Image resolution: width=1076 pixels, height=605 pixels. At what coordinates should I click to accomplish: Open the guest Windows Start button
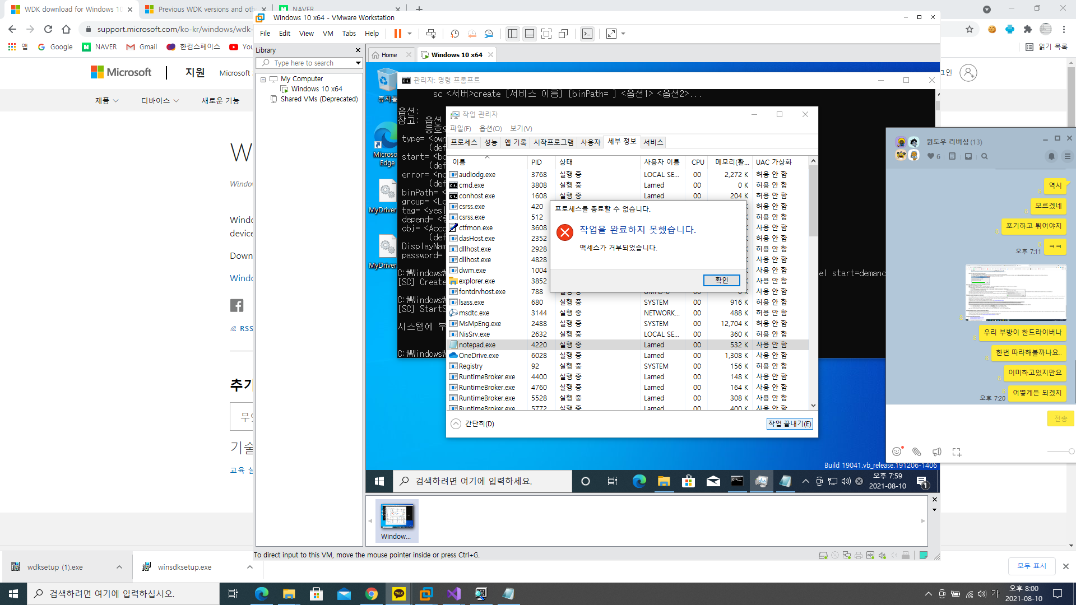tap(379, 481)
